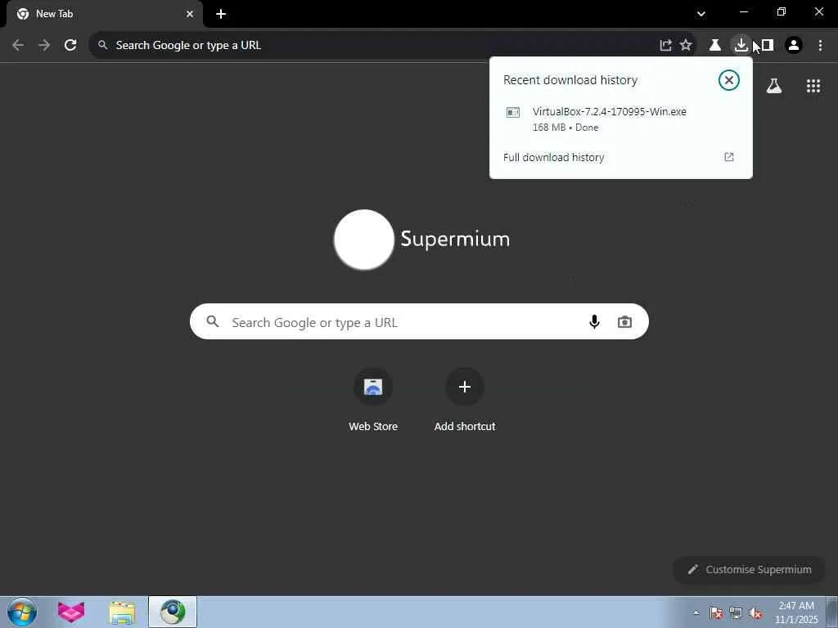
Task: Toggle the downloads toolbar button
Action: point(741,46)
